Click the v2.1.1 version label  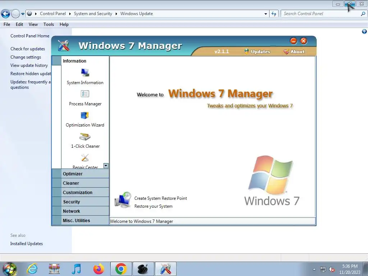click(221, 52)
